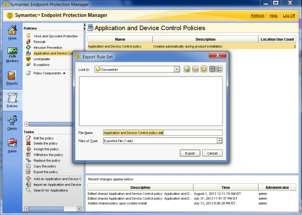Collapse the Policy Components arrow
This screenshot has width=302, height=215.
tap(64, 73)
